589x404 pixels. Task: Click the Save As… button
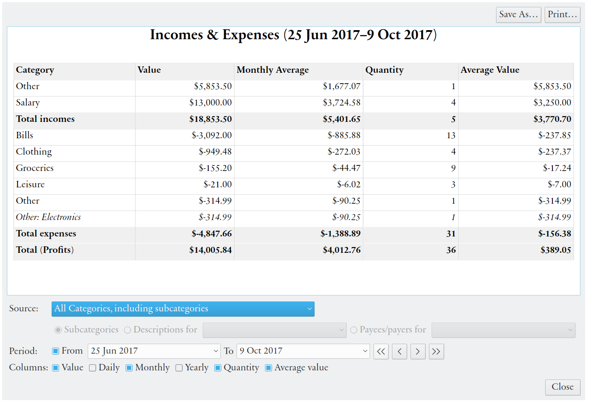[x=518, y=15]
